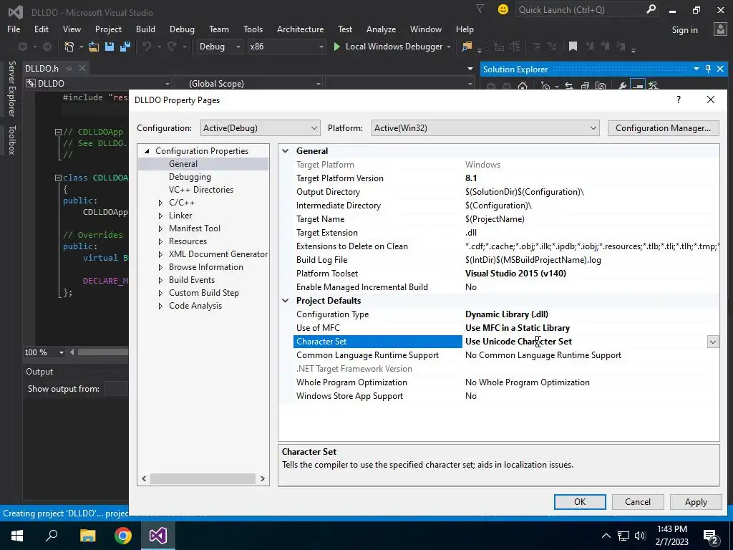Click the property tree scrollbar right arrow
Screen dimensions: 733x550
pyautogui.click(x=262, y=479)
